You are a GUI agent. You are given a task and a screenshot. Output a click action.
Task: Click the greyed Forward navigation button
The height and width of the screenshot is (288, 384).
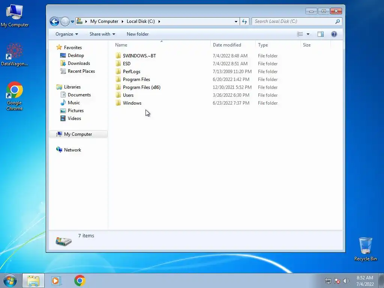pos(65,21)
